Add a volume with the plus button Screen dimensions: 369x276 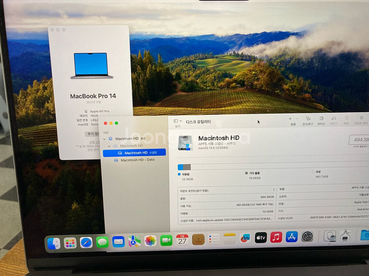coord(290,118)
